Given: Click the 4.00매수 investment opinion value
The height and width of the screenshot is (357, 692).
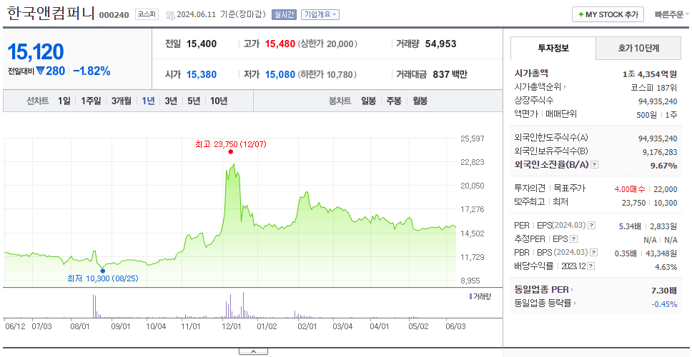Looking at the screenshot, I should point(630,189).
